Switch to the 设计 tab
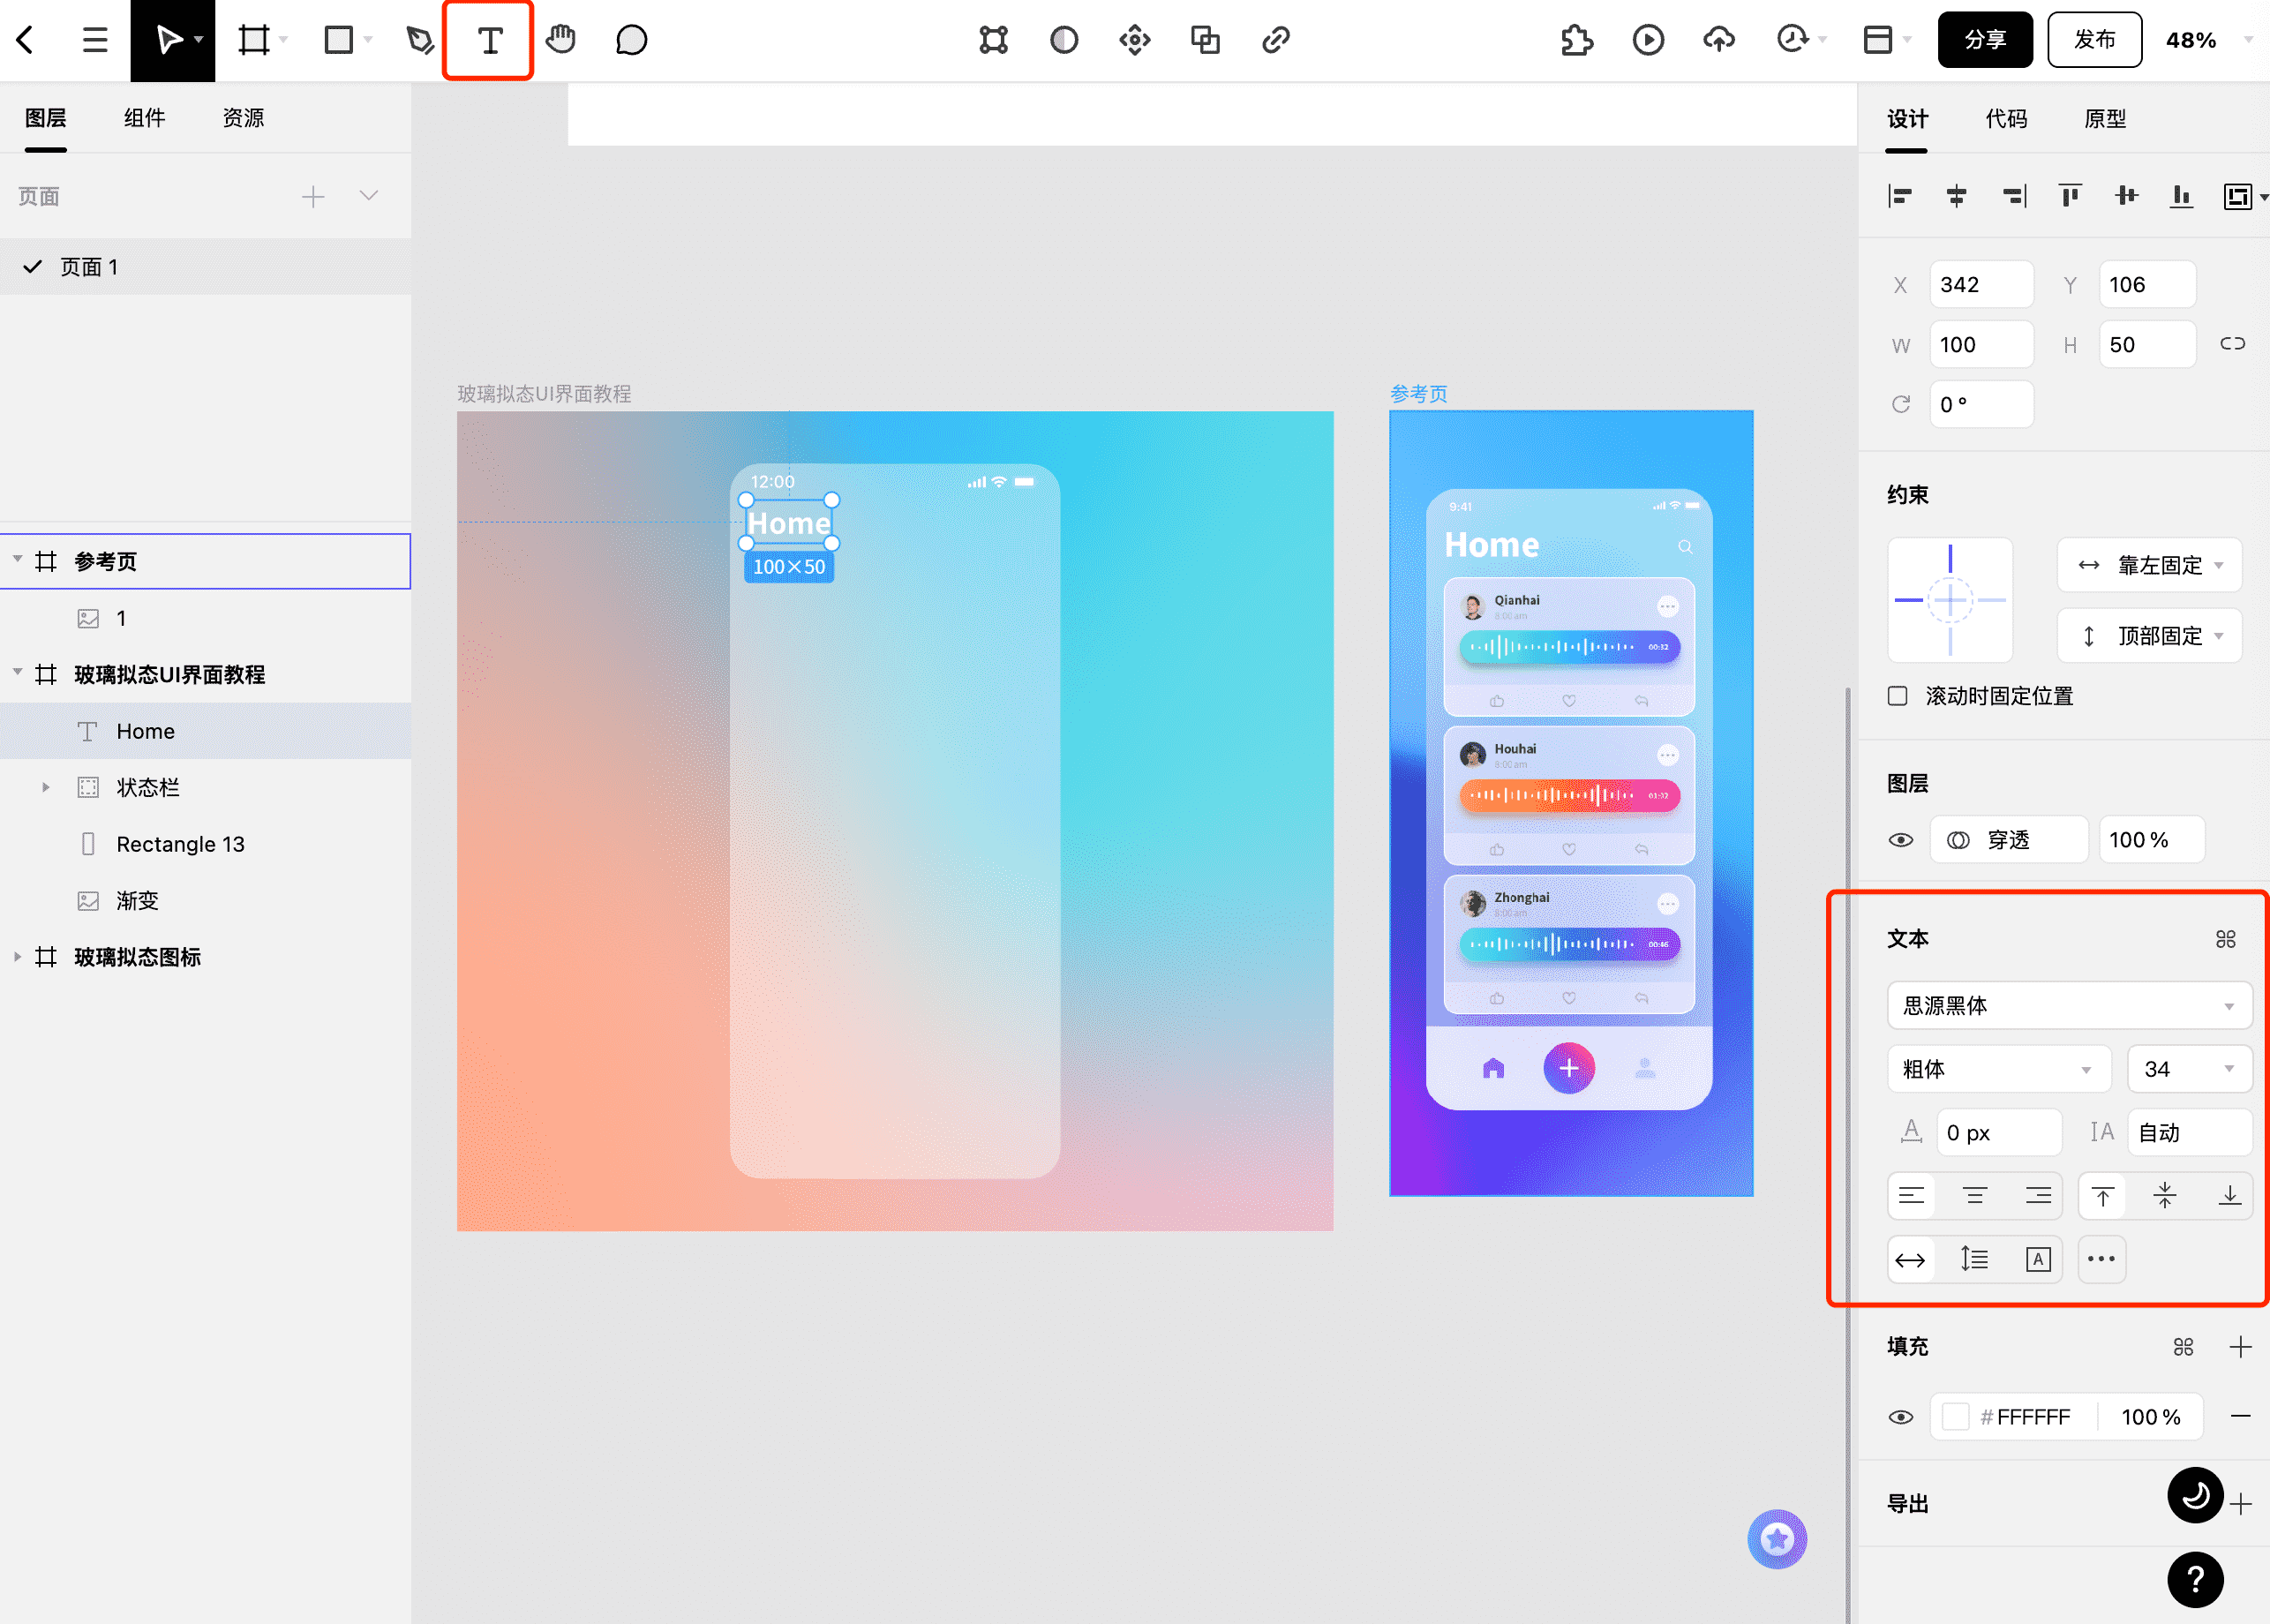 [x=1907, y=119]
